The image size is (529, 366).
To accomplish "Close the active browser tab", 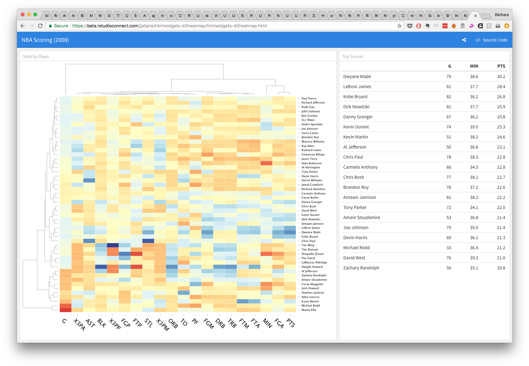I will 476,15.
